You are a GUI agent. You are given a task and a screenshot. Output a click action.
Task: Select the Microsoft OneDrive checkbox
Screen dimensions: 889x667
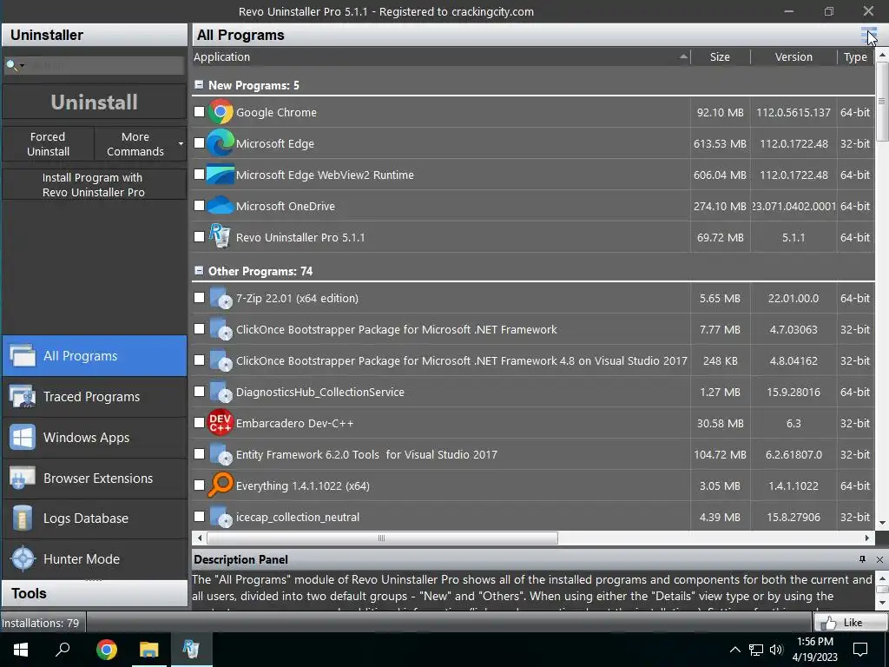(x=199, y=205)
